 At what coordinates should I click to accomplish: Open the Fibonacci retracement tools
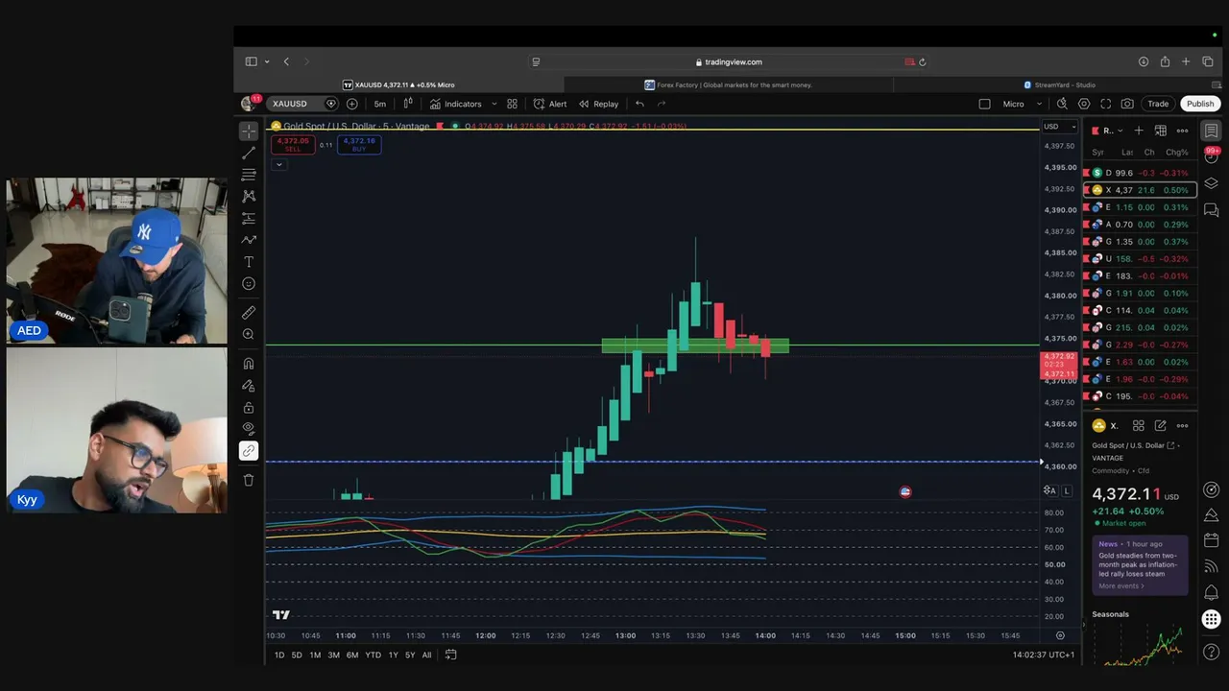coord(249,174)
